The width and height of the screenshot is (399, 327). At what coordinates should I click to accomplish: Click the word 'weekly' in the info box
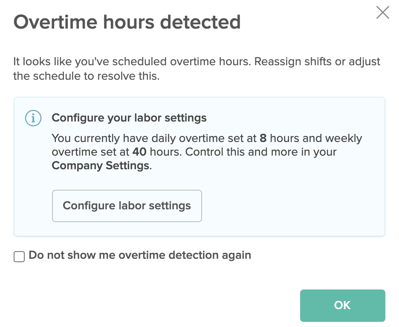(x=343, y=139)
